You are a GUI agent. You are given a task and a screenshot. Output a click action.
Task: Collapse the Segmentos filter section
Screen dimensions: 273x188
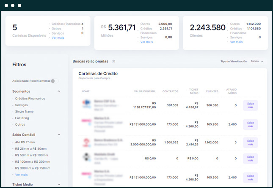point(59,91)
